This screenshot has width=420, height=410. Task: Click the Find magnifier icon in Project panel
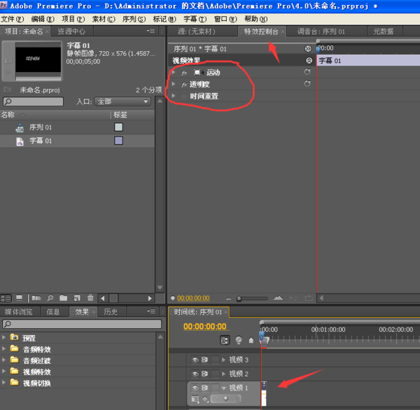point(51,298)
